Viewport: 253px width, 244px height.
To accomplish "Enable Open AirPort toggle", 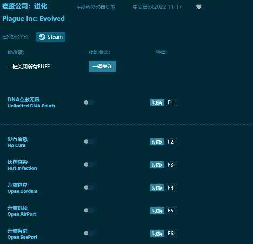I will click(89, 210).
